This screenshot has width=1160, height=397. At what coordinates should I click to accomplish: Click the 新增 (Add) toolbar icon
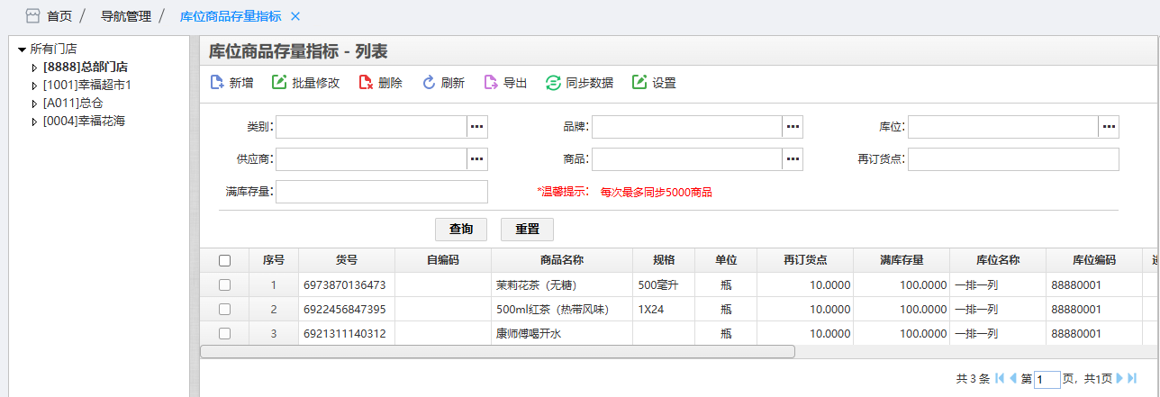point(217,83)
